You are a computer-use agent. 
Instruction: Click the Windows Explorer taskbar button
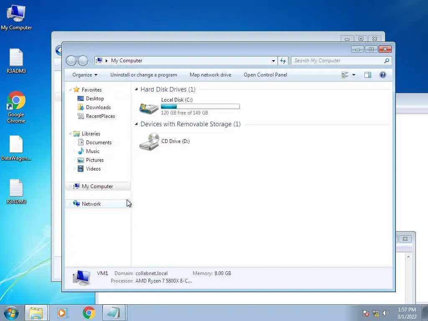coord(36,313)
